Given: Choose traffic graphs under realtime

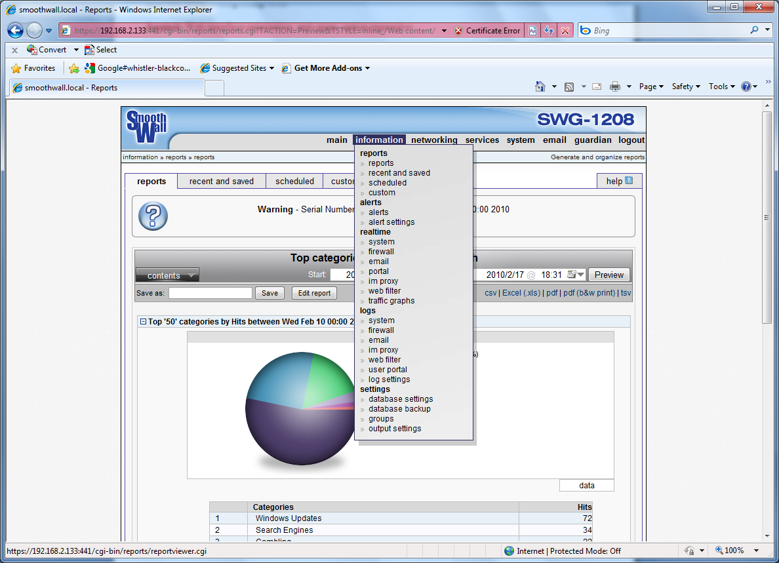Looking at the screenshot, I should tap(391, 301).
